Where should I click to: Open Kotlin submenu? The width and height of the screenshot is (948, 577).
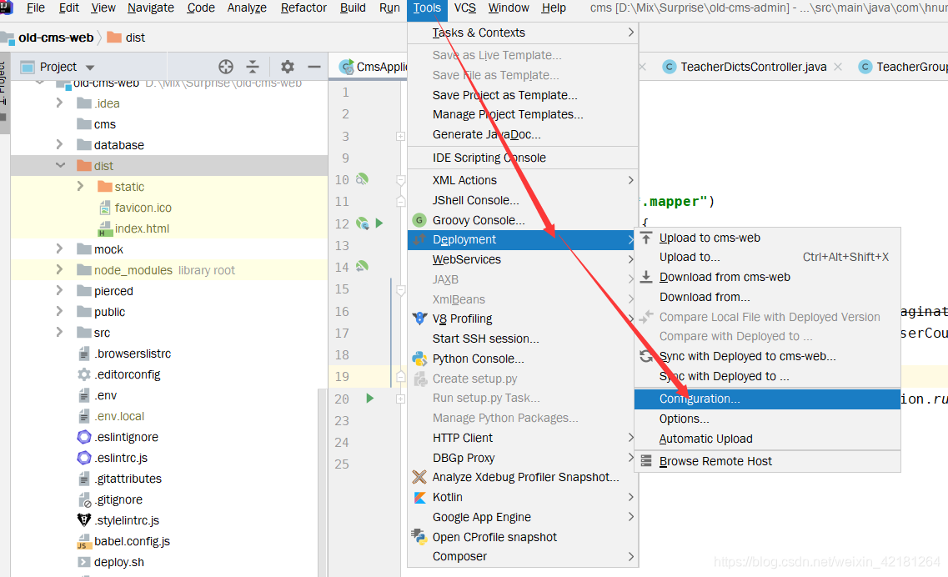pyautogui.click(x=523, y=497)
